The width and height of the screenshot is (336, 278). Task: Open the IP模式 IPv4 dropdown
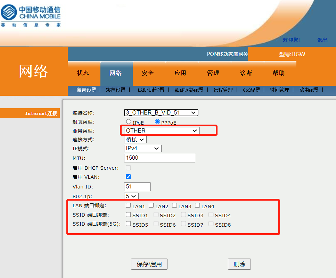[143, 148]
